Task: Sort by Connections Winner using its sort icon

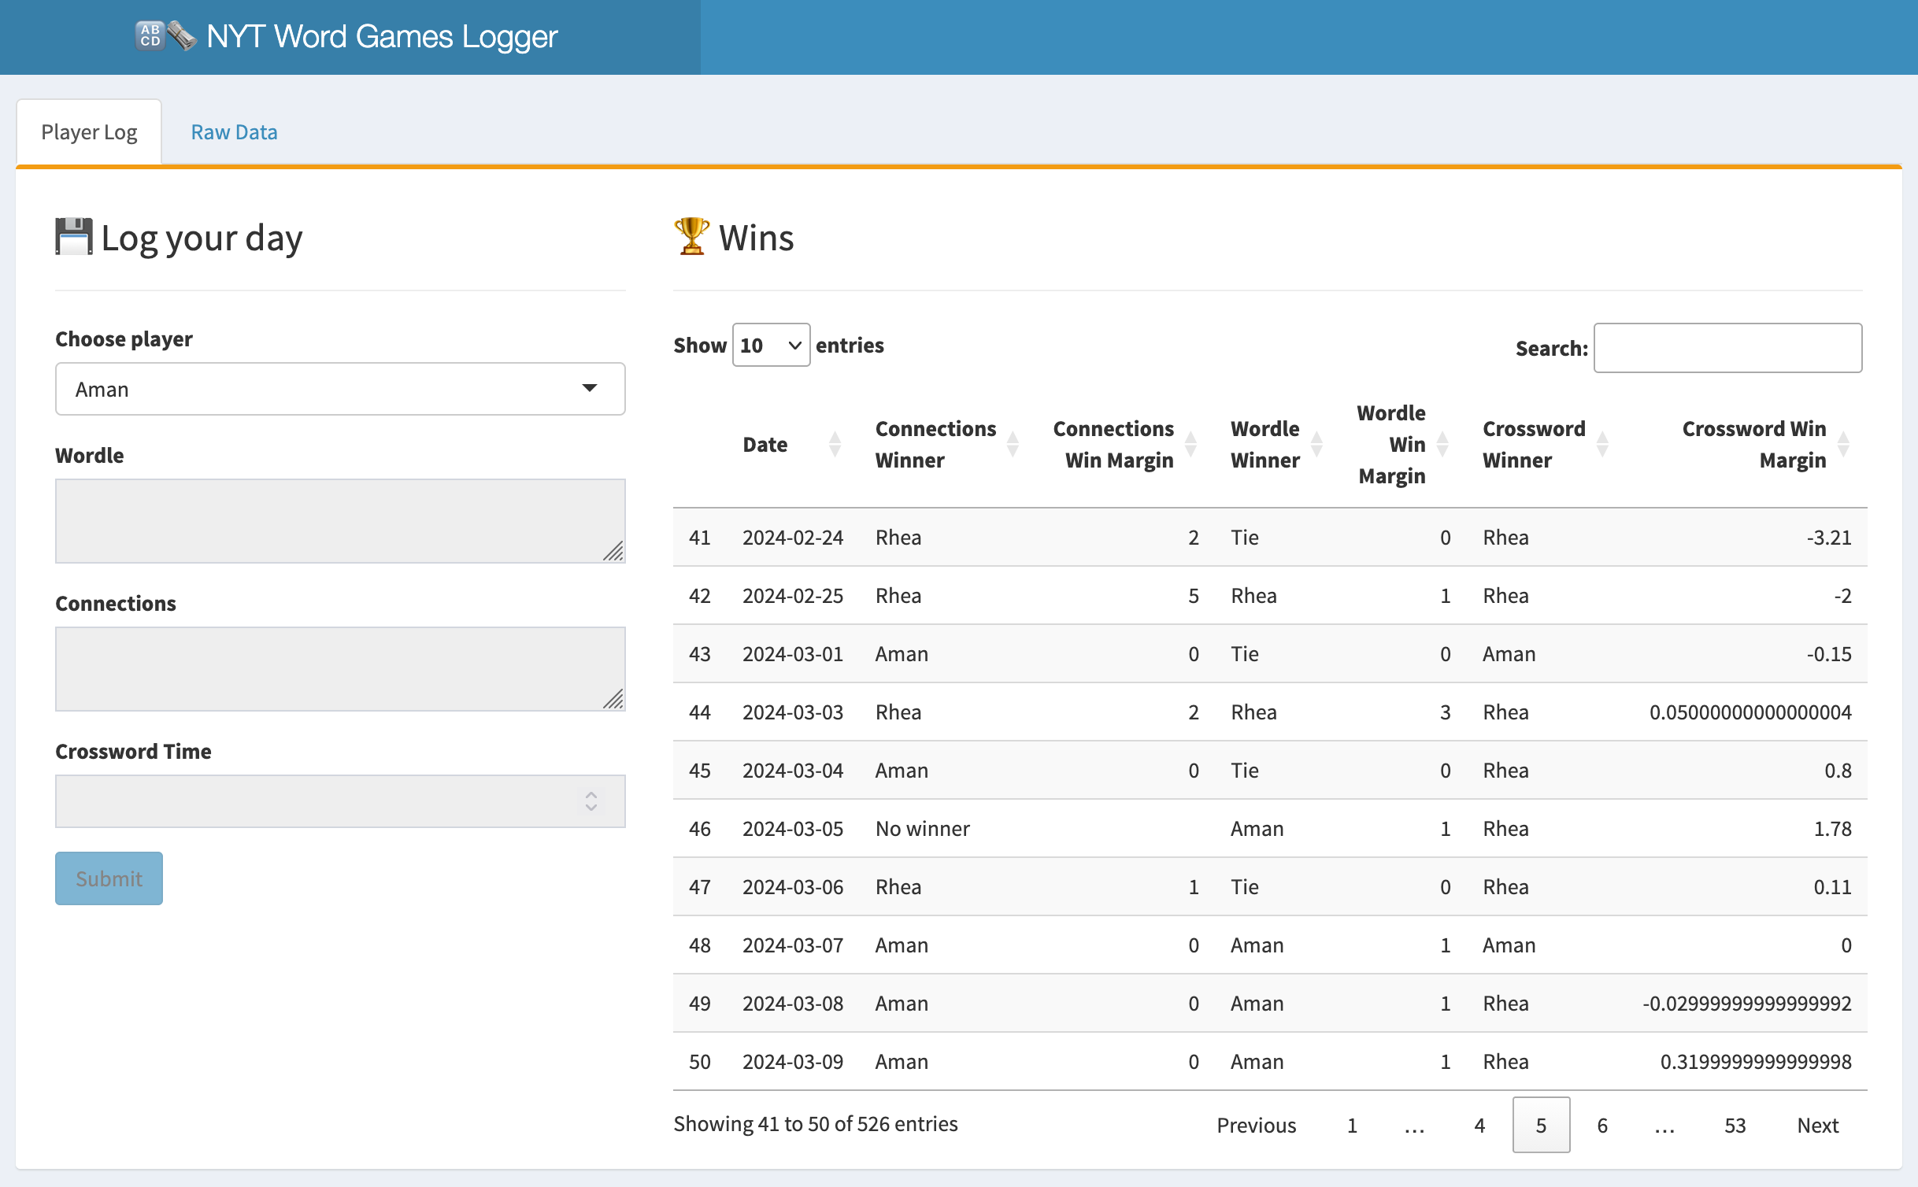Action: (x=1014, y=444)
